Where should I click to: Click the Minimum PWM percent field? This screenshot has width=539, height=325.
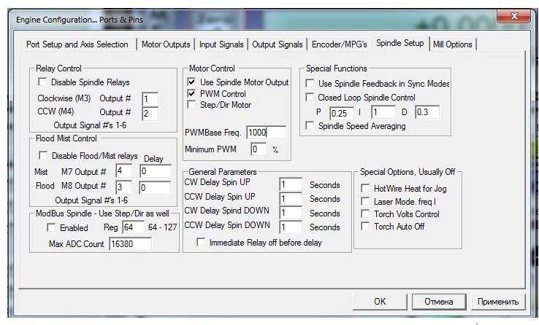(x=259, y=149)
